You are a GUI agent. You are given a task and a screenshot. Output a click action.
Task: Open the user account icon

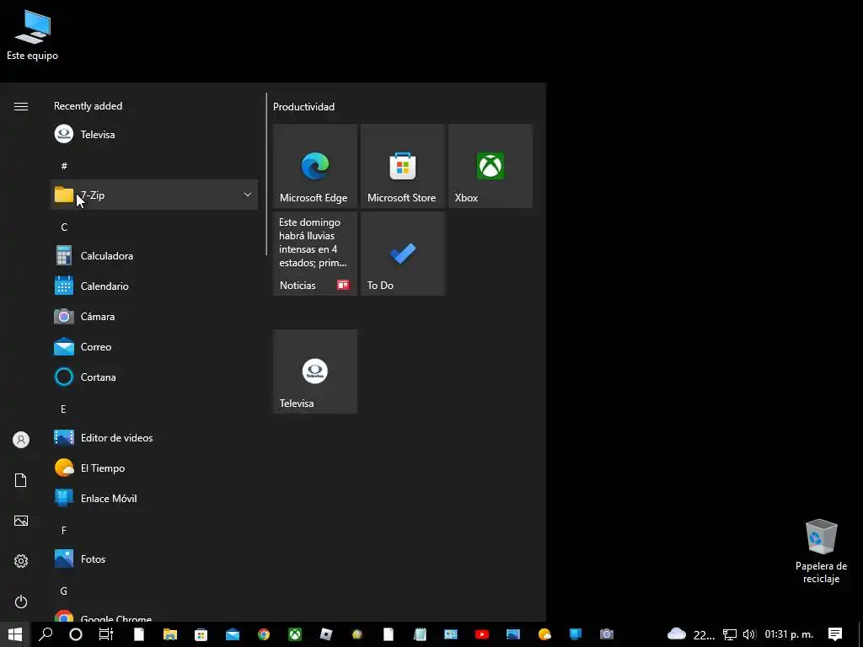click(21, 440)
